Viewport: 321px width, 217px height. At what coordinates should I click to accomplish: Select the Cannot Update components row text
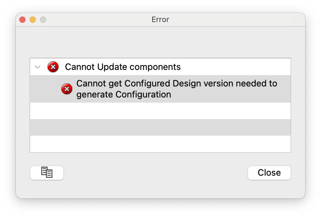(x=123, y=67)
